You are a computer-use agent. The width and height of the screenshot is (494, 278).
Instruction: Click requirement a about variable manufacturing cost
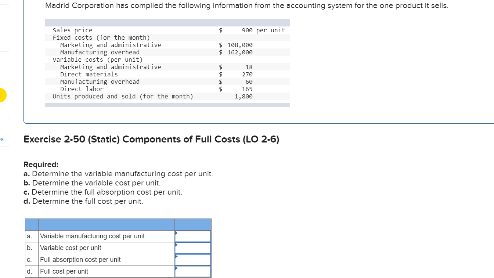pyautogui.click(x=118, y=174)
